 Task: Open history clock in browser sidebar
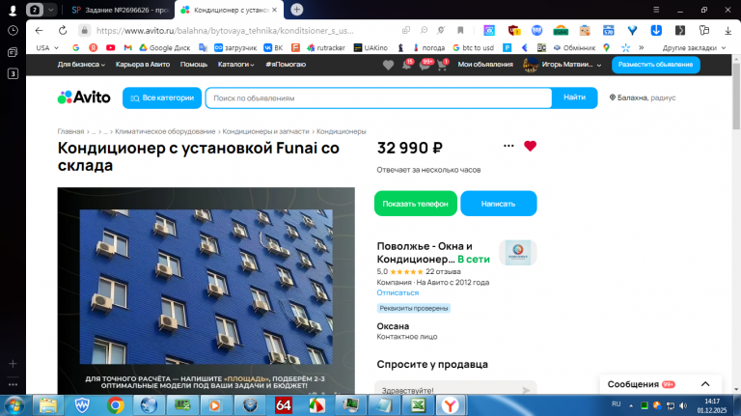[13, 31]
